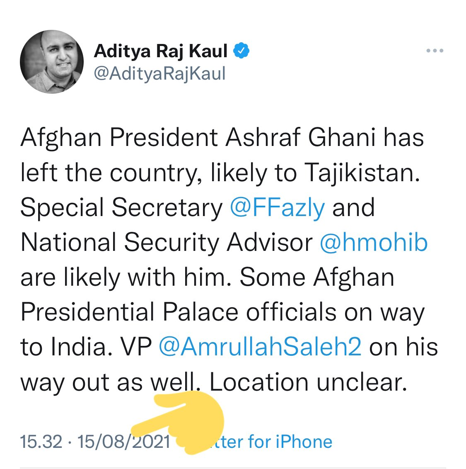
Task: Open Aditya Raj Kaul's profile picture
Action: pos(52,62)
